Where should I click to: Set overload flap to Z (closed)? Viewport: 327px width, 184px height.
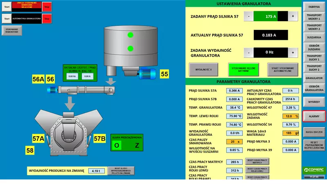coord(137,145)
